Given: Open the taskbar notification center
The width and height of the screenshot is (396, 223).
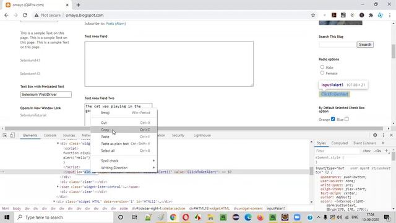Looking at the screenshot, I should 387,217.
